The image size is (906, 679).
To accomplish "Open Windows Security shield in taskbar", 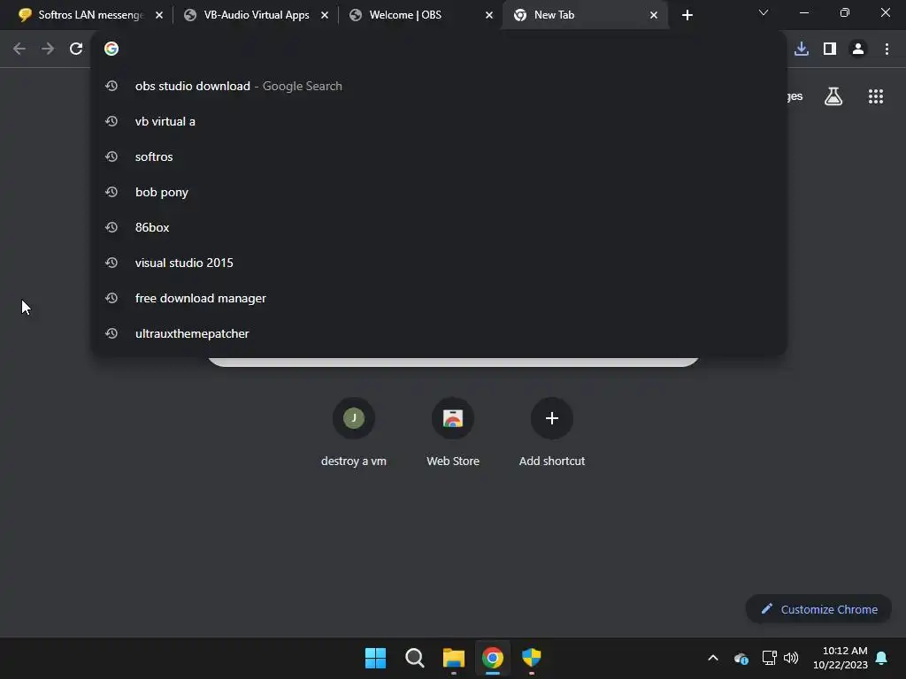I will [x=531, y=658].
